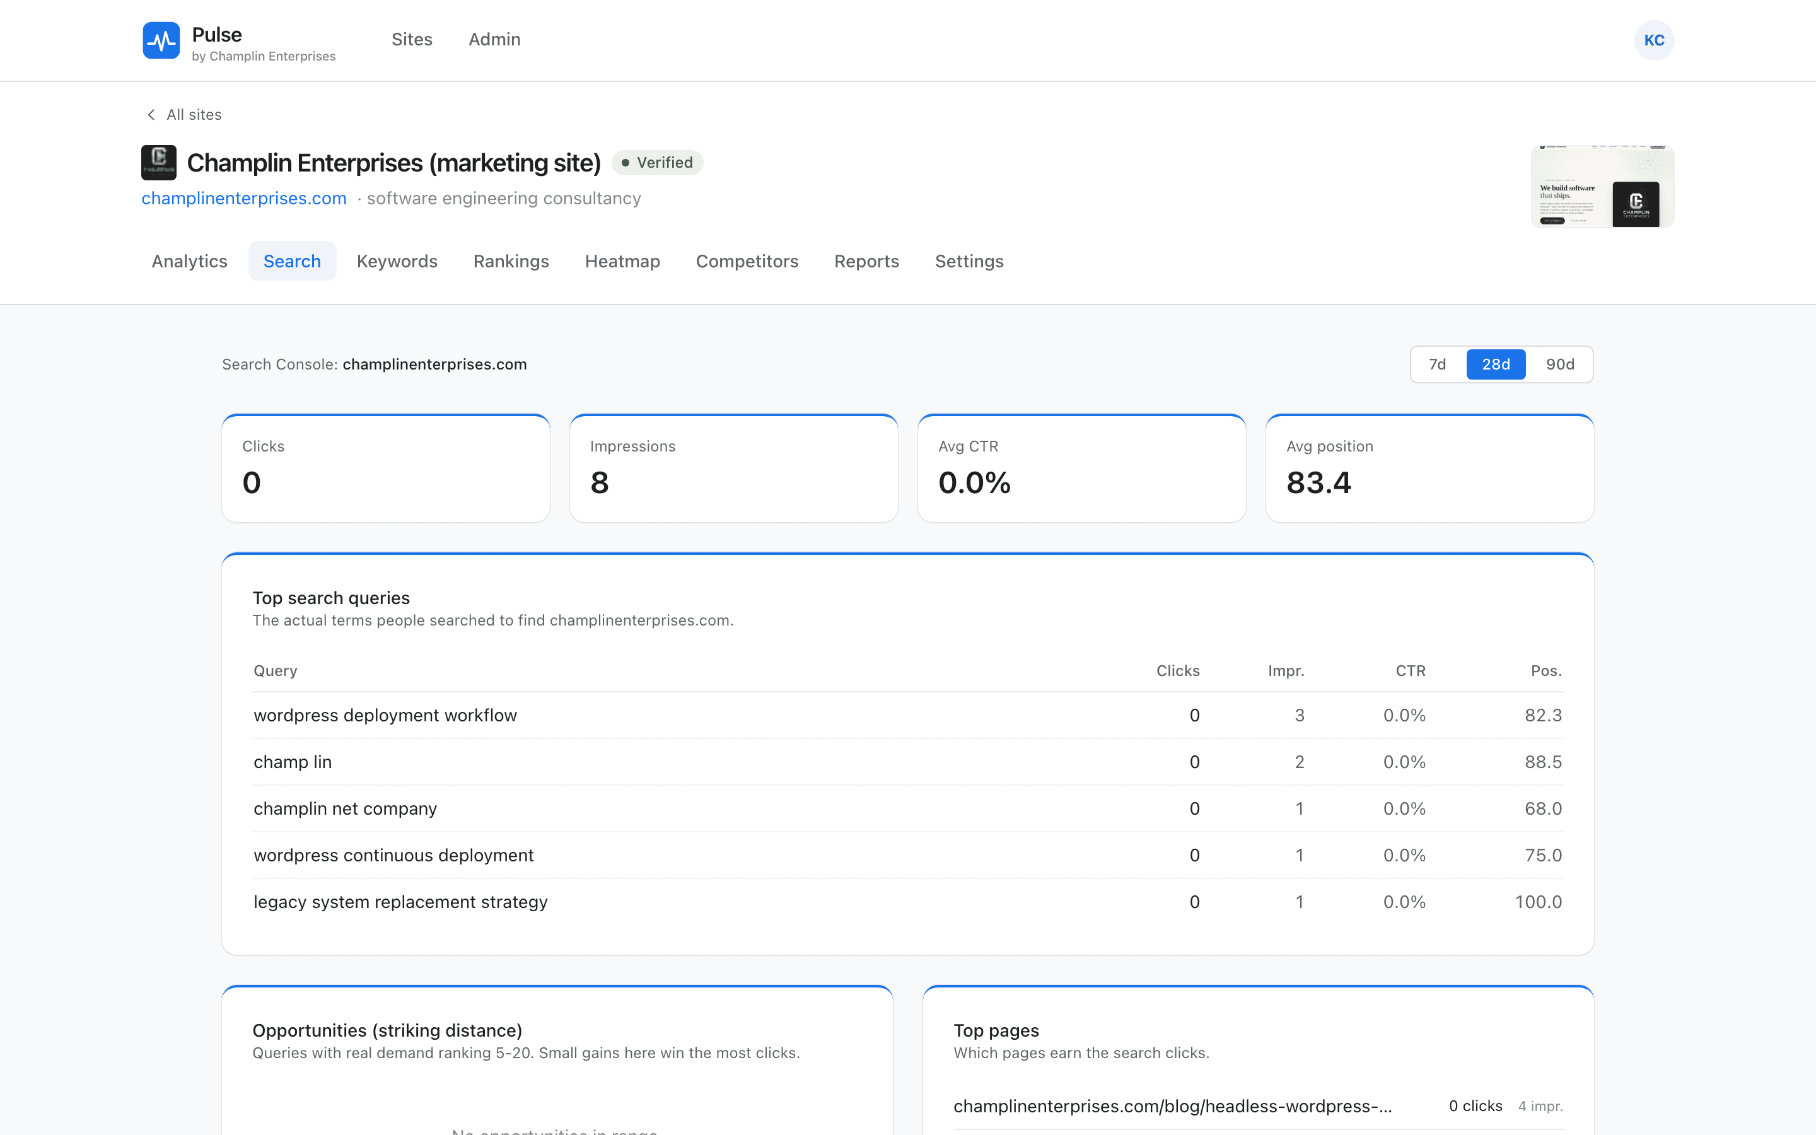
Task: Click the Impressions metric card
Action: click(734, 469)
